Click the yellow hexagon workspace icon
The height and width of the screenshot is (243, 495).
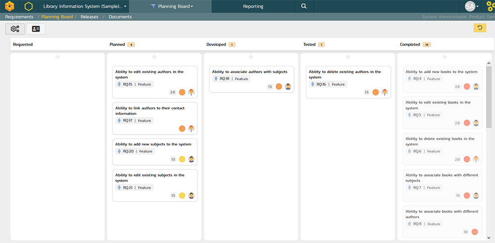click(28, 6)
